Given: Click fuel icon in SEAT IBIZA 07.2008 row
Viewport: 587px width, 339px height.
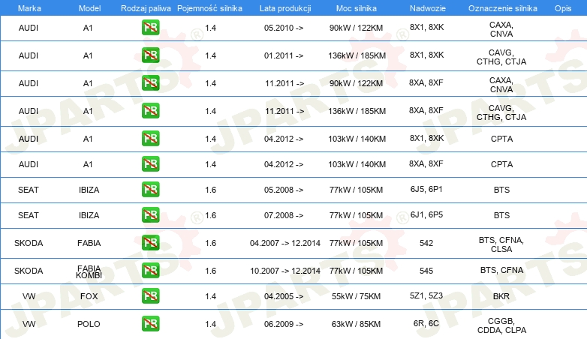Looking at the screenshot, I should (150, 214).
